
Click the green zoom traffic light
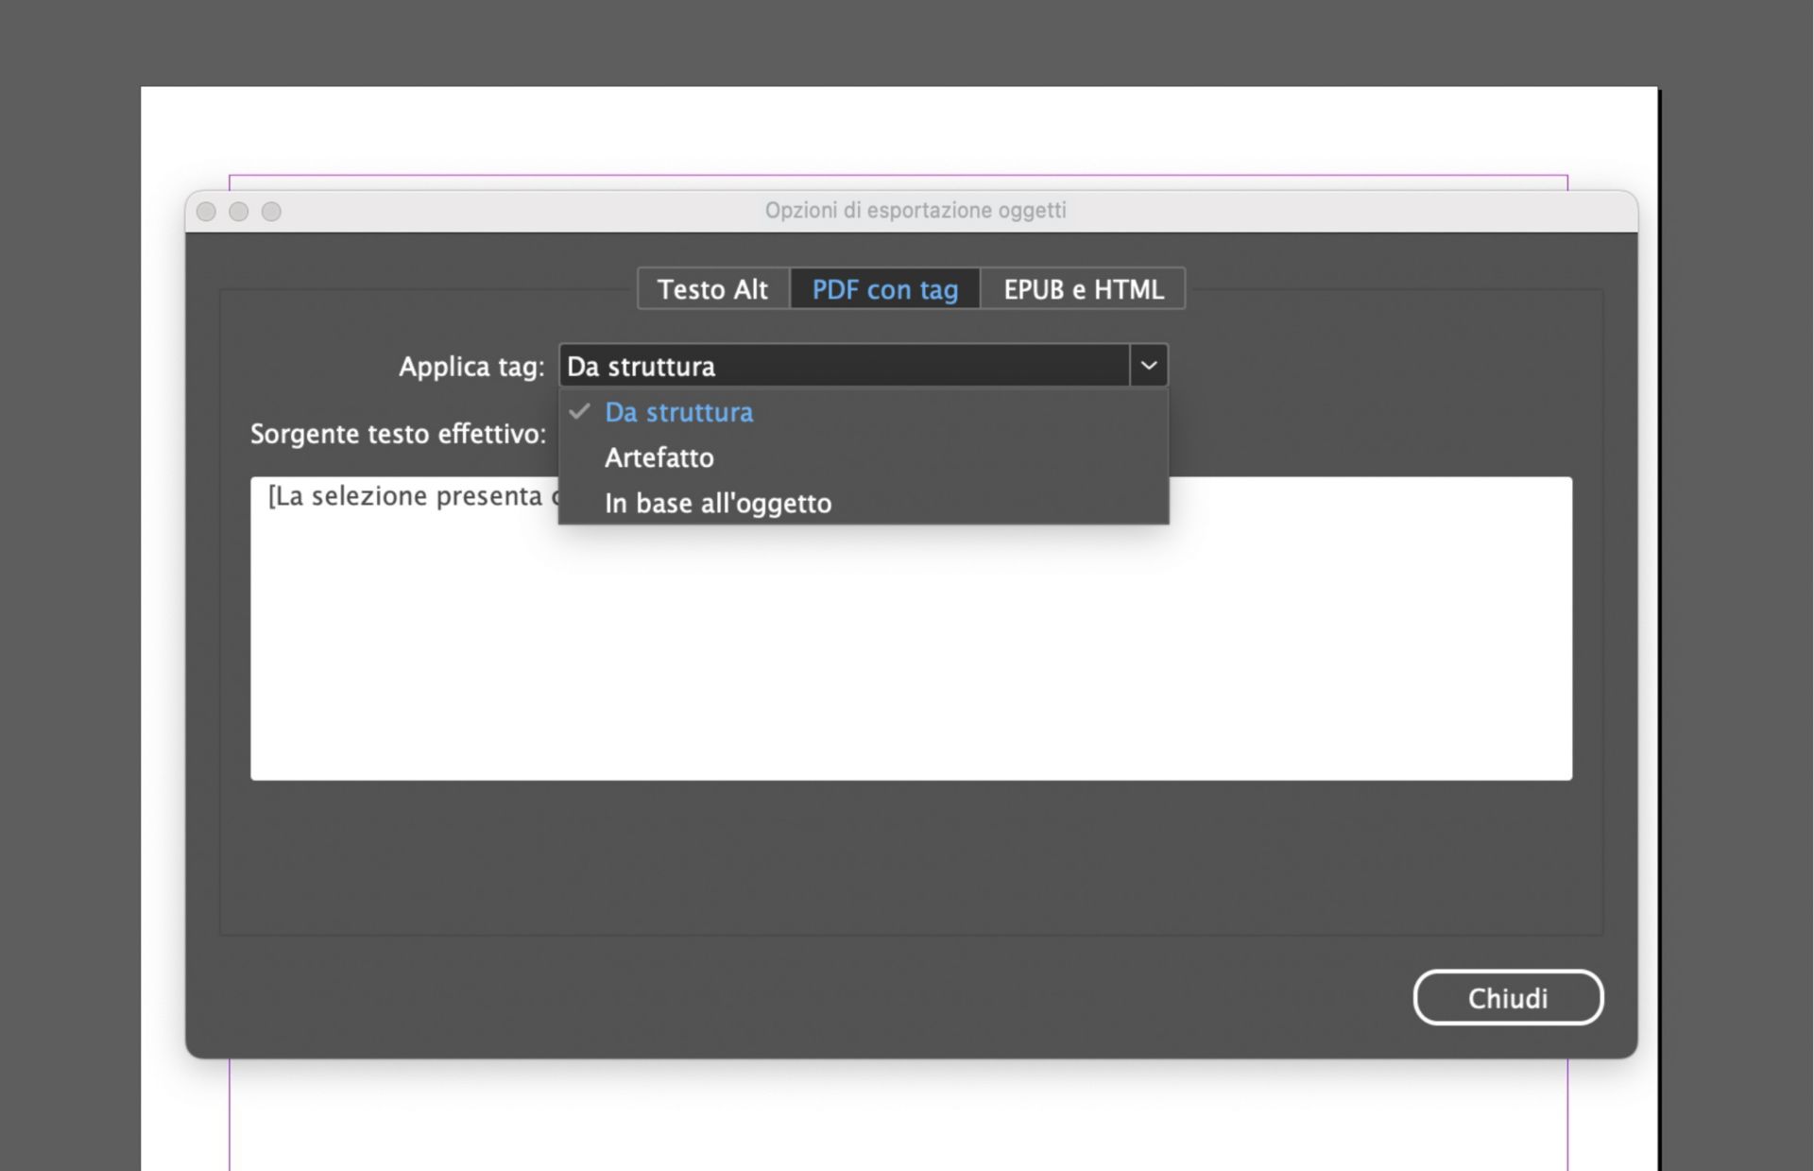click(x=271, y=211)
